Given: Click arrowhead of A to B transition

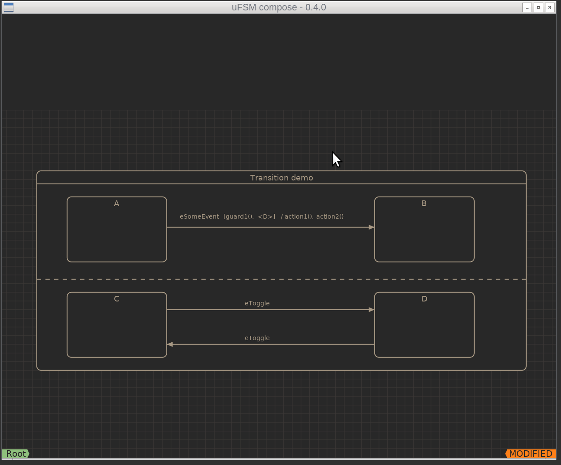Looking at the screenshot, I should [371, 227].
